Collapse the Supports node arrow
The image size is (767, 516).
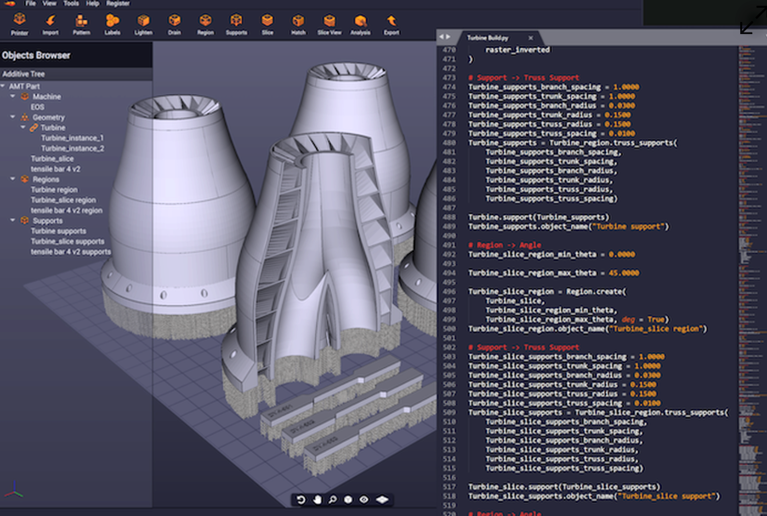pyautogui.click(x=13, y=220)
